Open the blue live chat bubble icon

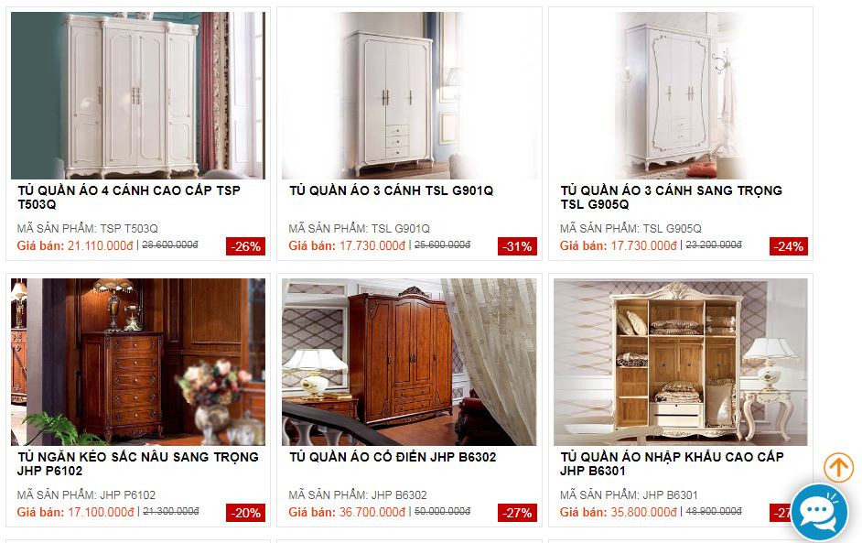pos(820,513)
